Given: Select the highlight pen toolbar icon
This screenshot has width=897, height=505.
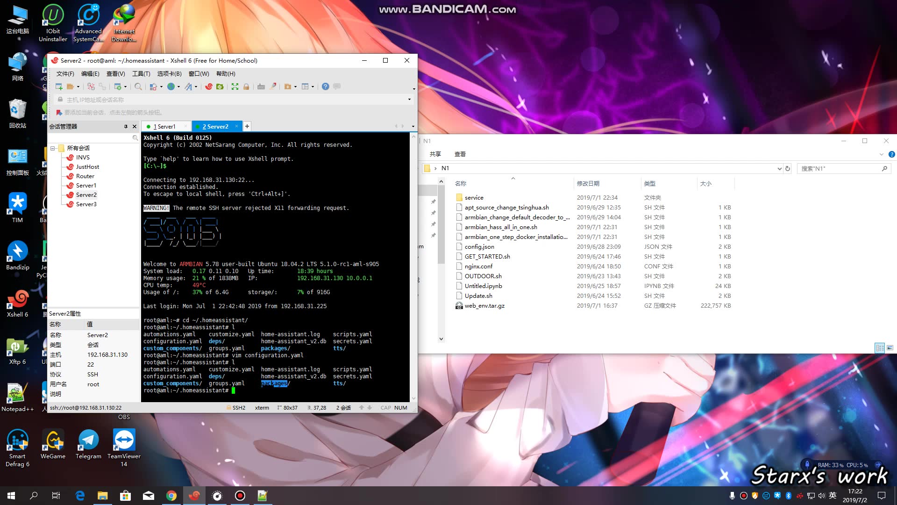Looking at the screenshot, I should click(272, 87).
